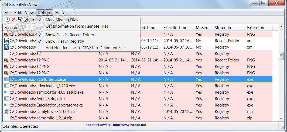Click the icon beside camlytics-x86-1.0.0.msi
The height and width of the screenshot is (132, 287).
pyautogui.click(x=6, y=112)
